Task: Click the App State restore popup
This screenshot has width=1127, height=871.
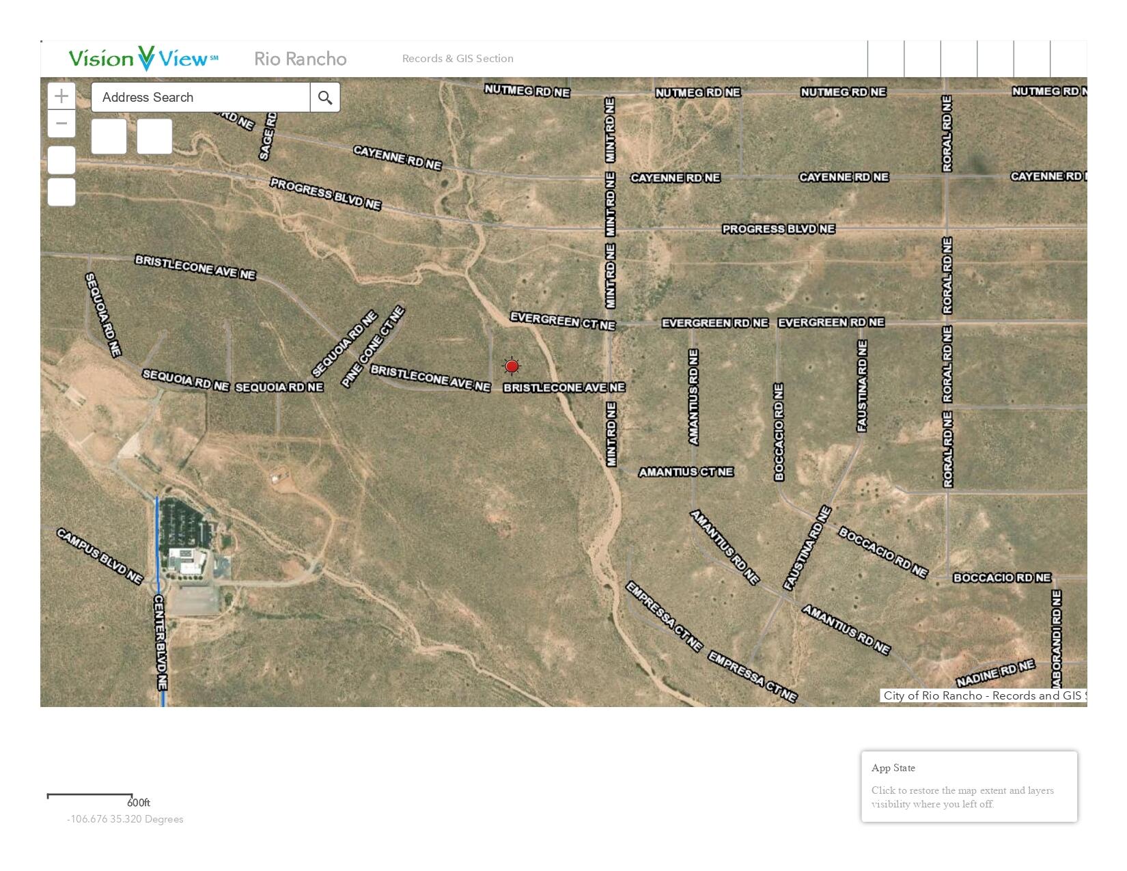Action: click(969, 786)
